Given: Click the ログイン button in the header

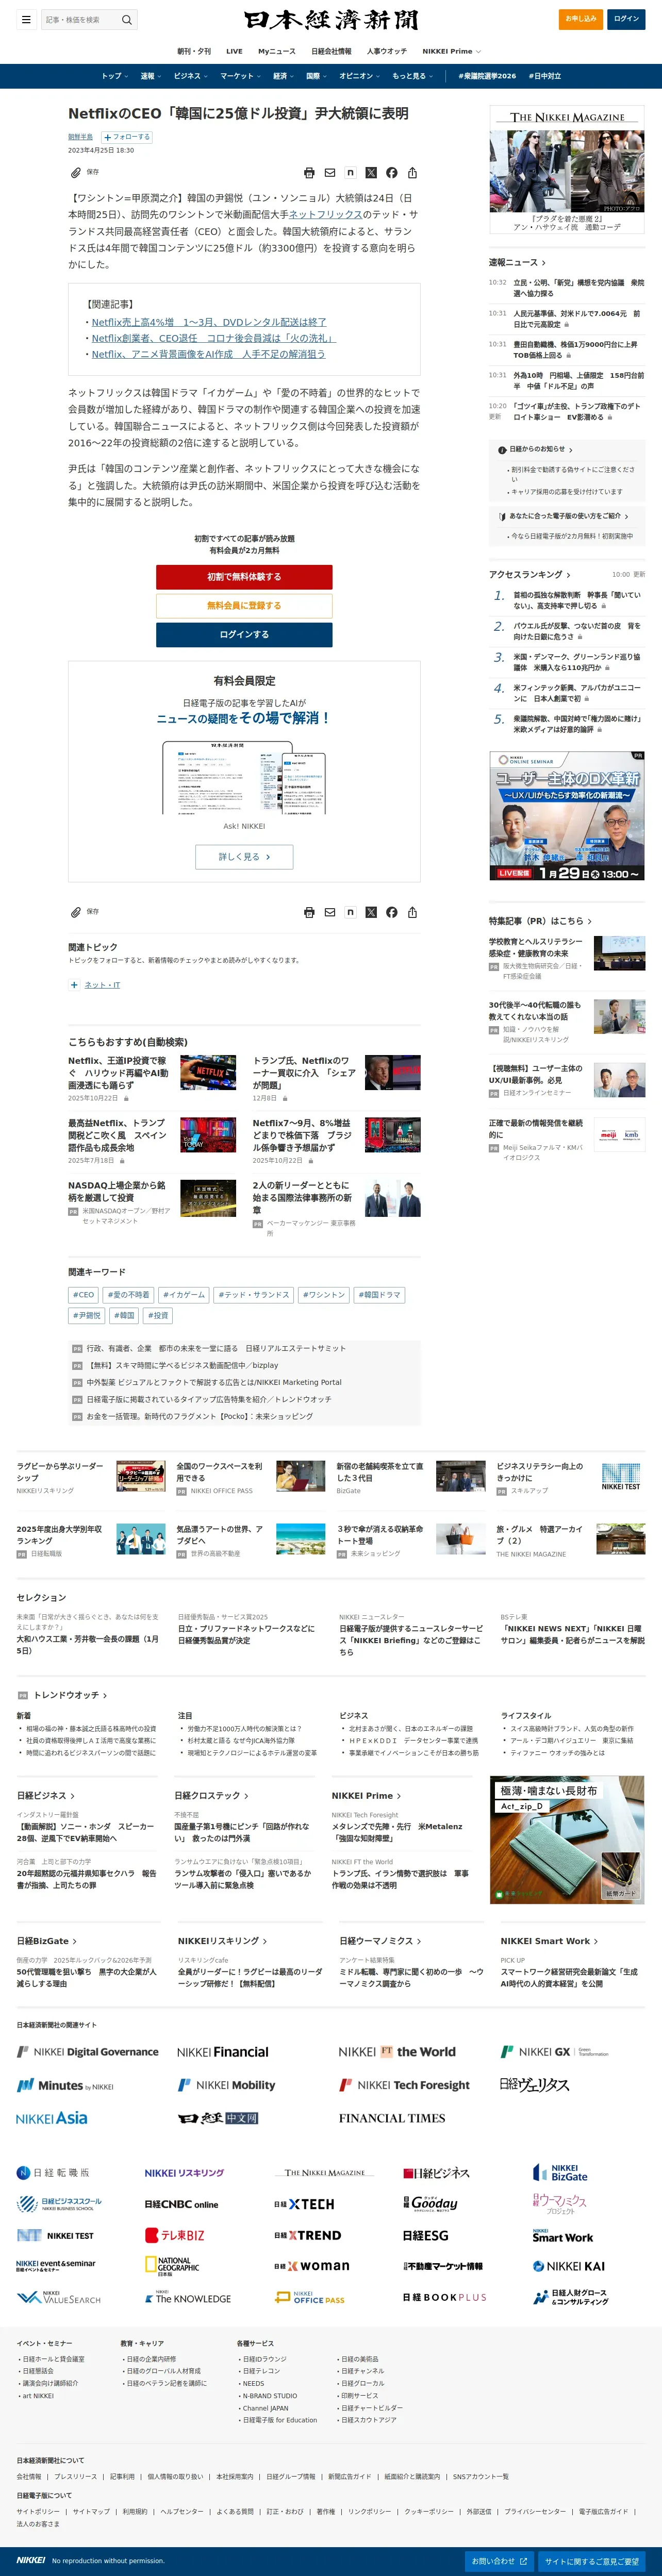Looking at the screenshot, I should coord(626,19).
